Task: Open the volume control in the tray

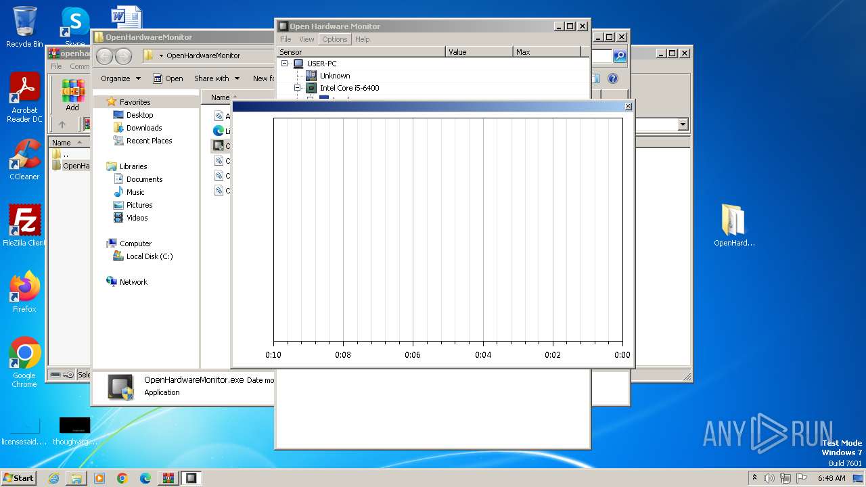Action: (x=769, y=478)
